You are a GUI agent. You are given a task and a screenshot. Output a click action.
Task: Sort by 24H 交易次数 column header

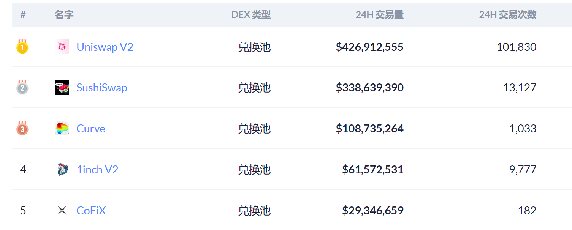(507, 15)
